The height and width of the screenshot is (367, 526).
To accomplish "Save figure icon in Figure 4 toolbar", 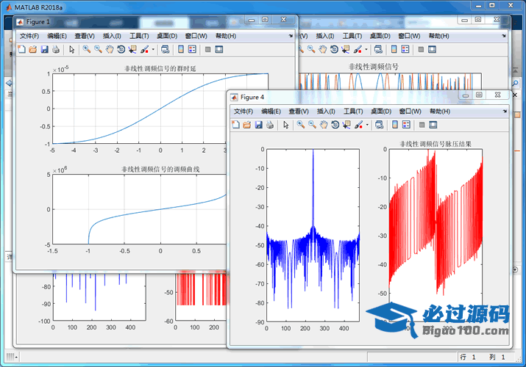I will [258, 125].
